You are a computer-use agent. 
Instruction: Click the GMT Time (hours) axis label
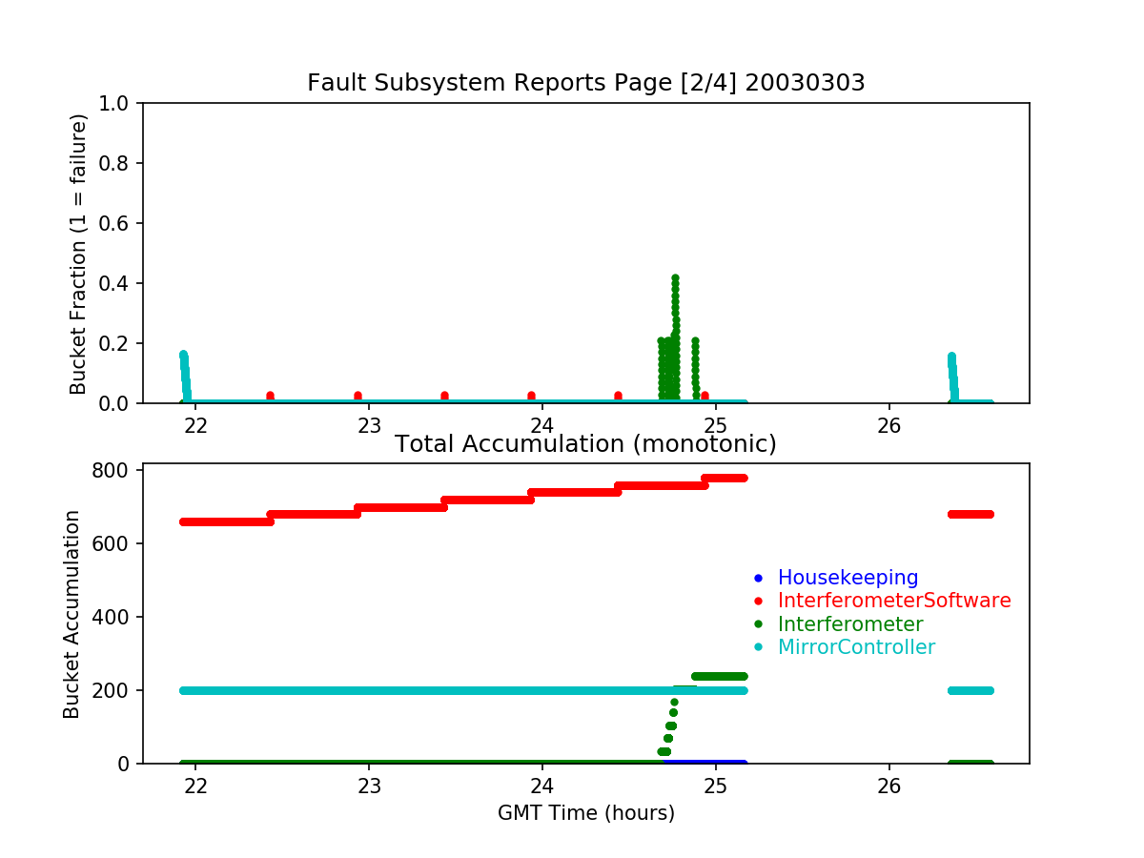click(x=585, y=813)
